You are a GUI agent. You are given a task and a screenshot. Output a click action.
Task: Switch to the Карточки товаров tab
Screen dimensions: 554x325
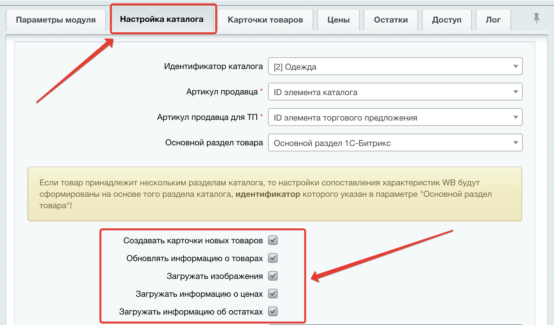click(x=265, y=20)
